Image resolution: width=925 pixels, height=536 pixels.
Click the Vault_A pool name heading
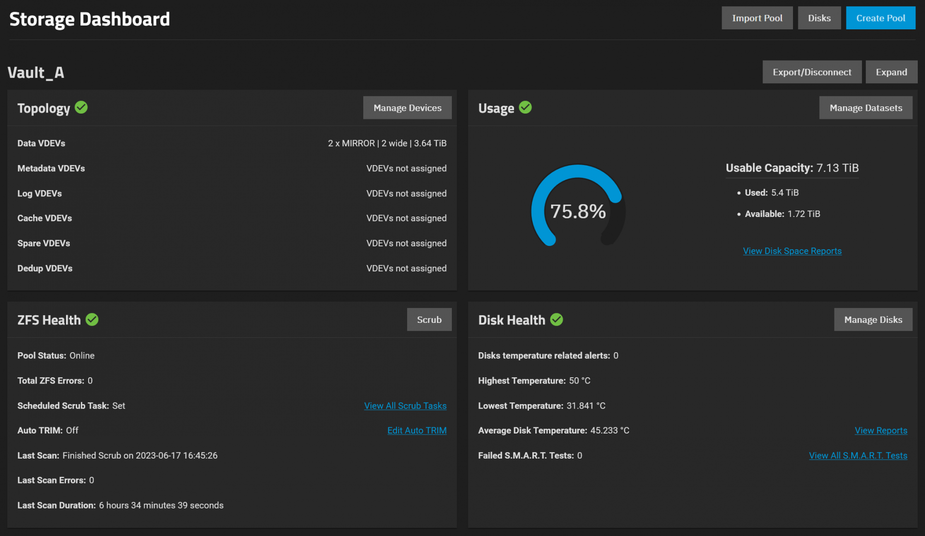(36, 73)
